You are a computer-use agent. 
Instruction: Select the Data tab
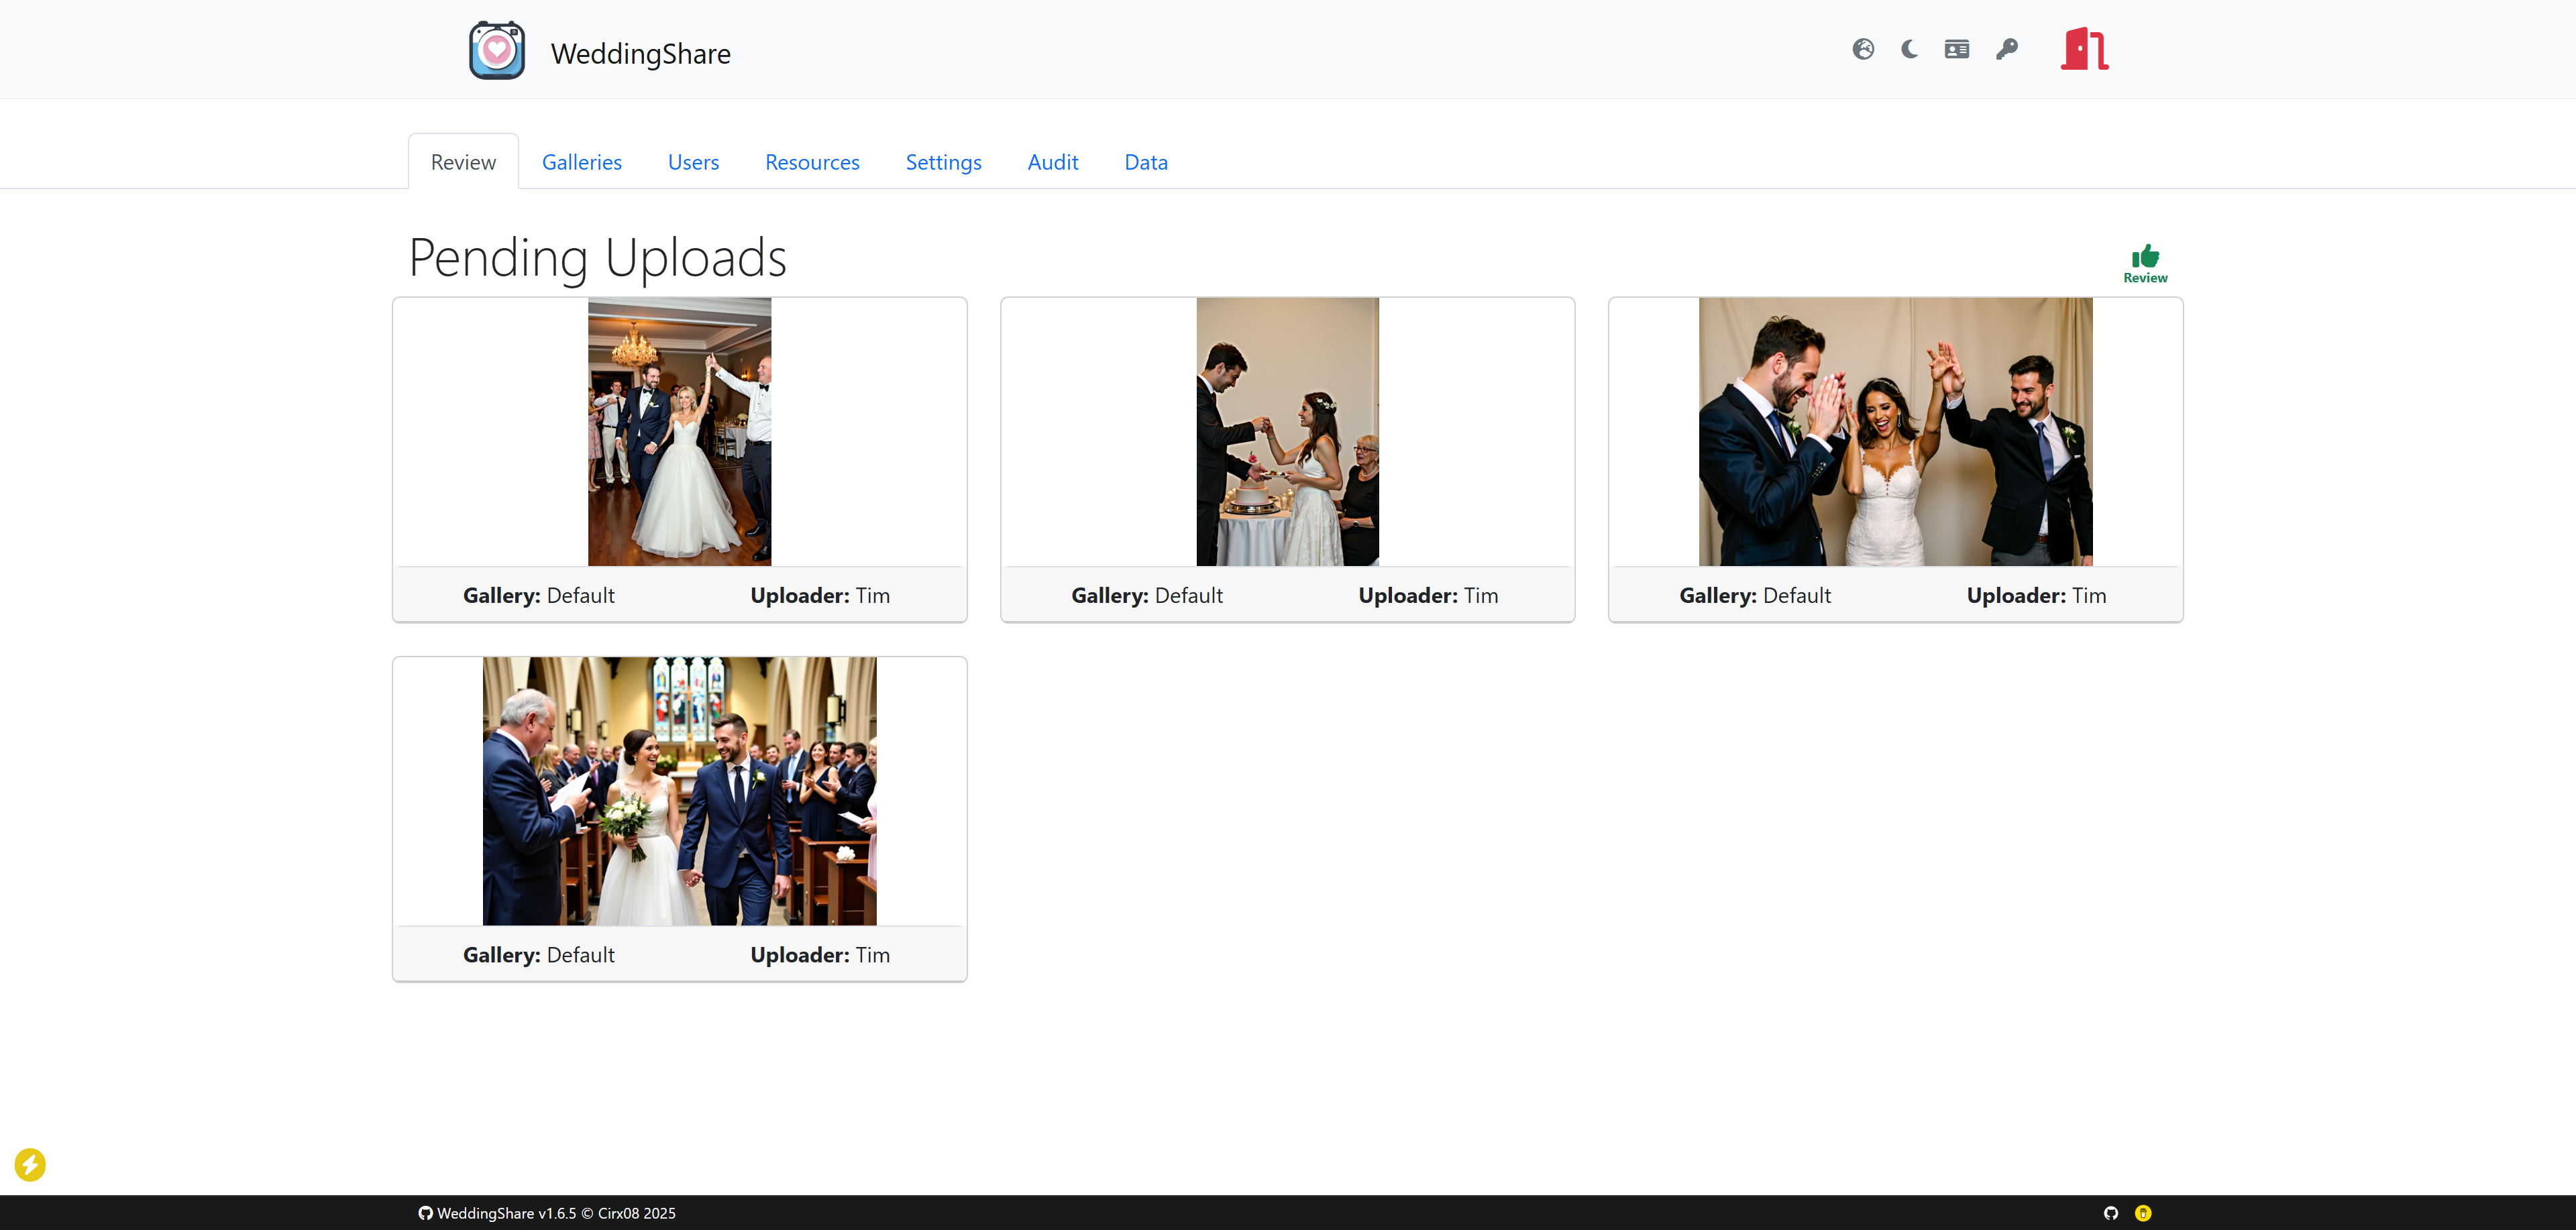pyautogui.click(x=1145, y=162)
